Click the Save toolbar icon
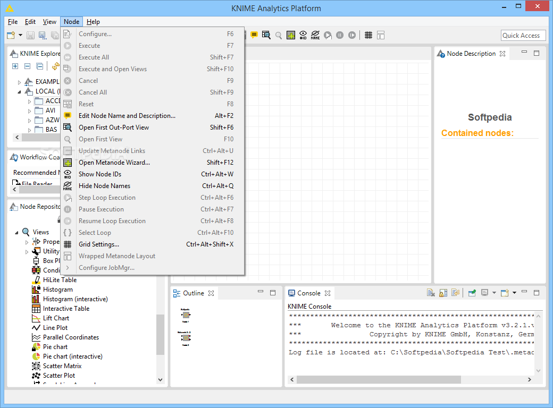553x408 pixels. pyautogui.click(x=31, y=35)
